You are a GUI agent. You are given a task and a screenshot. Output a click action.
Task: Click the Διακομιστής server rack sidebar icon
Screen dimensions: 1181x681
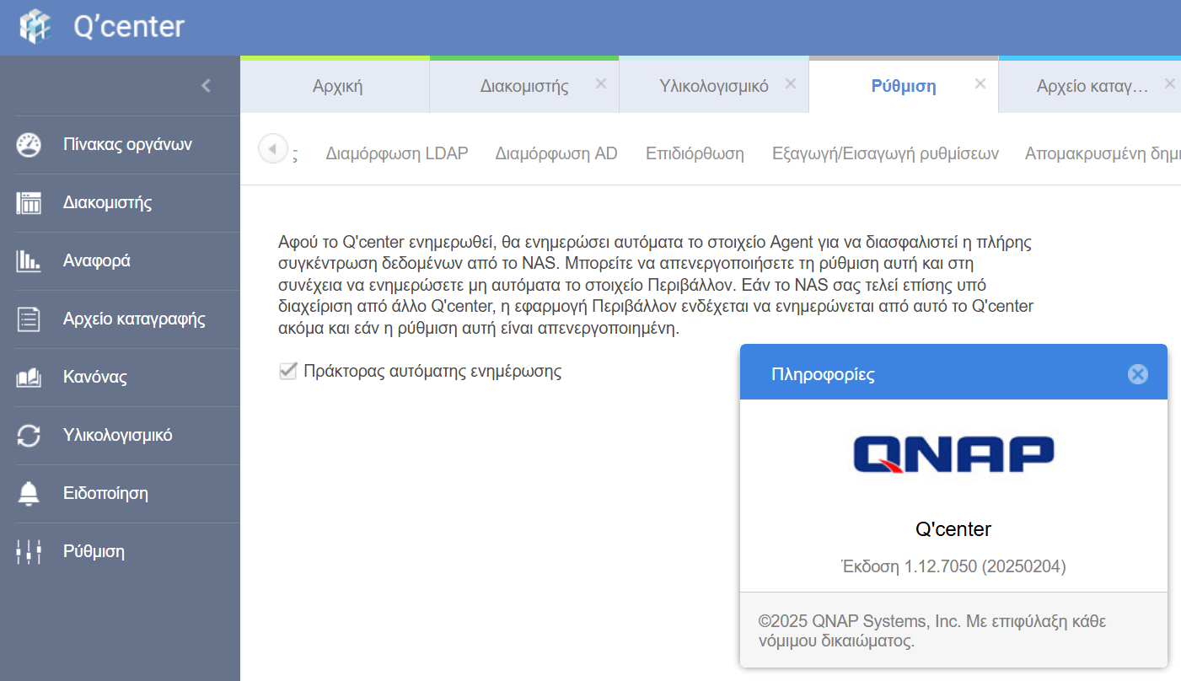[x=29, y=203]
